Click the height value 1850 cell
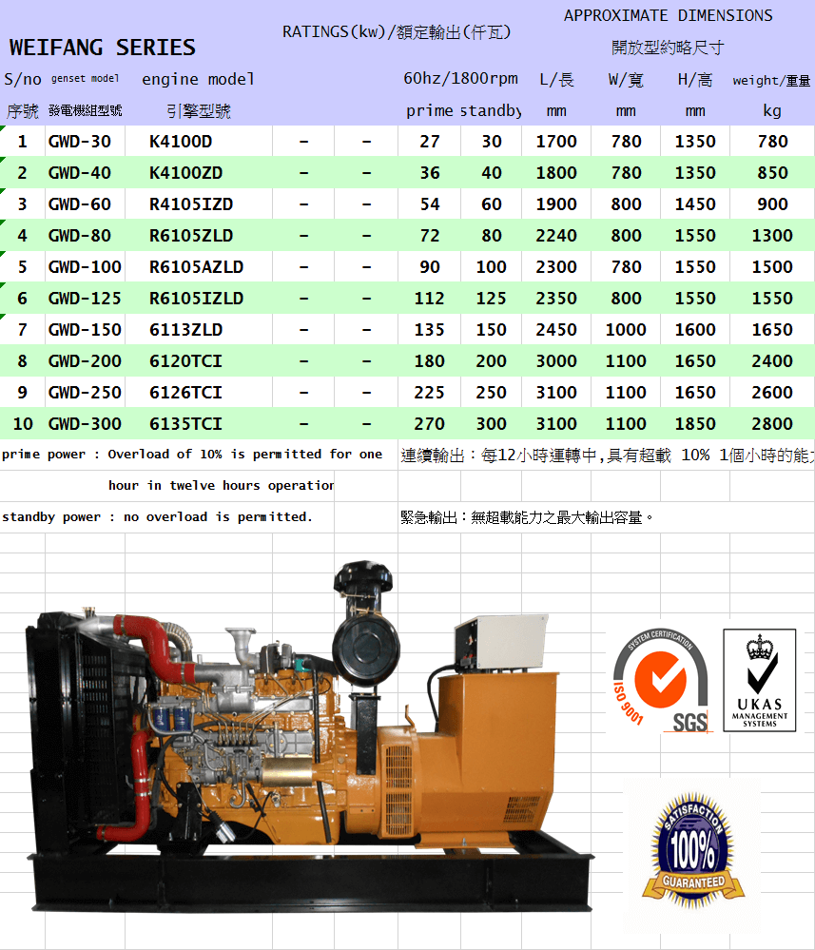Viewport: 815px width, 950px height. (695, 424)
